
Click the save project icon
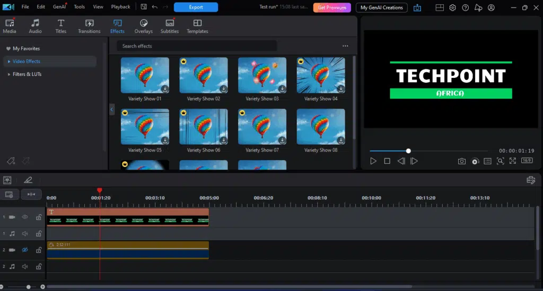(x=144, y=7)
